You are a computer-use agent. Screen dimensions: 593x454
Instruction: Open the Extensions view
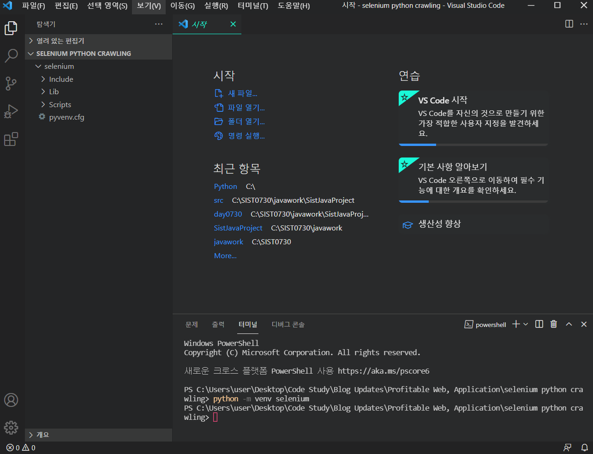coord(11,139)
